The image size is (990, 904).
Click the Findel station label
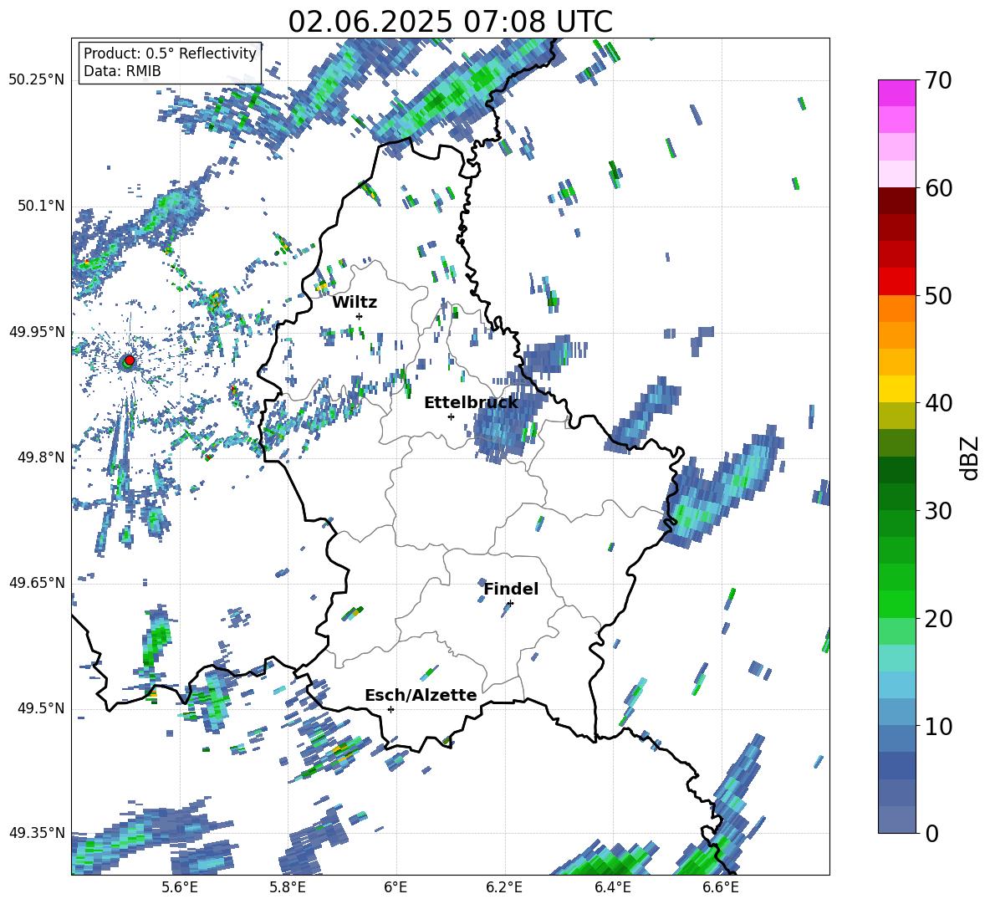(511, 589)
